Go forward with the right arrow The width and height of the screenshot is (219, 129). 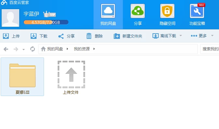tap(16, 49)
